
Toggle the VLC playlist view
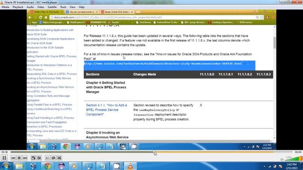tap(47, 158)
